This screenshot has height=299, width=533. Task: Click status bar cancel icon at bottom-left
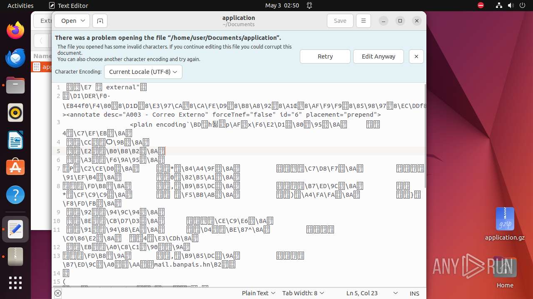[x=58, y=293]
